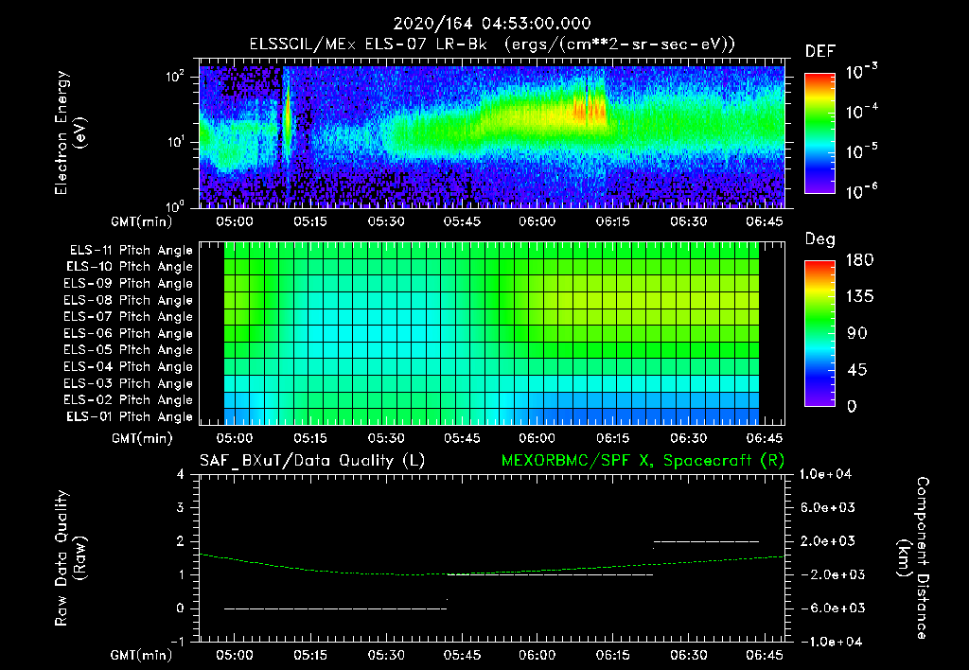Click the ELS-08 Pitch Angle row label

(129, 300)
